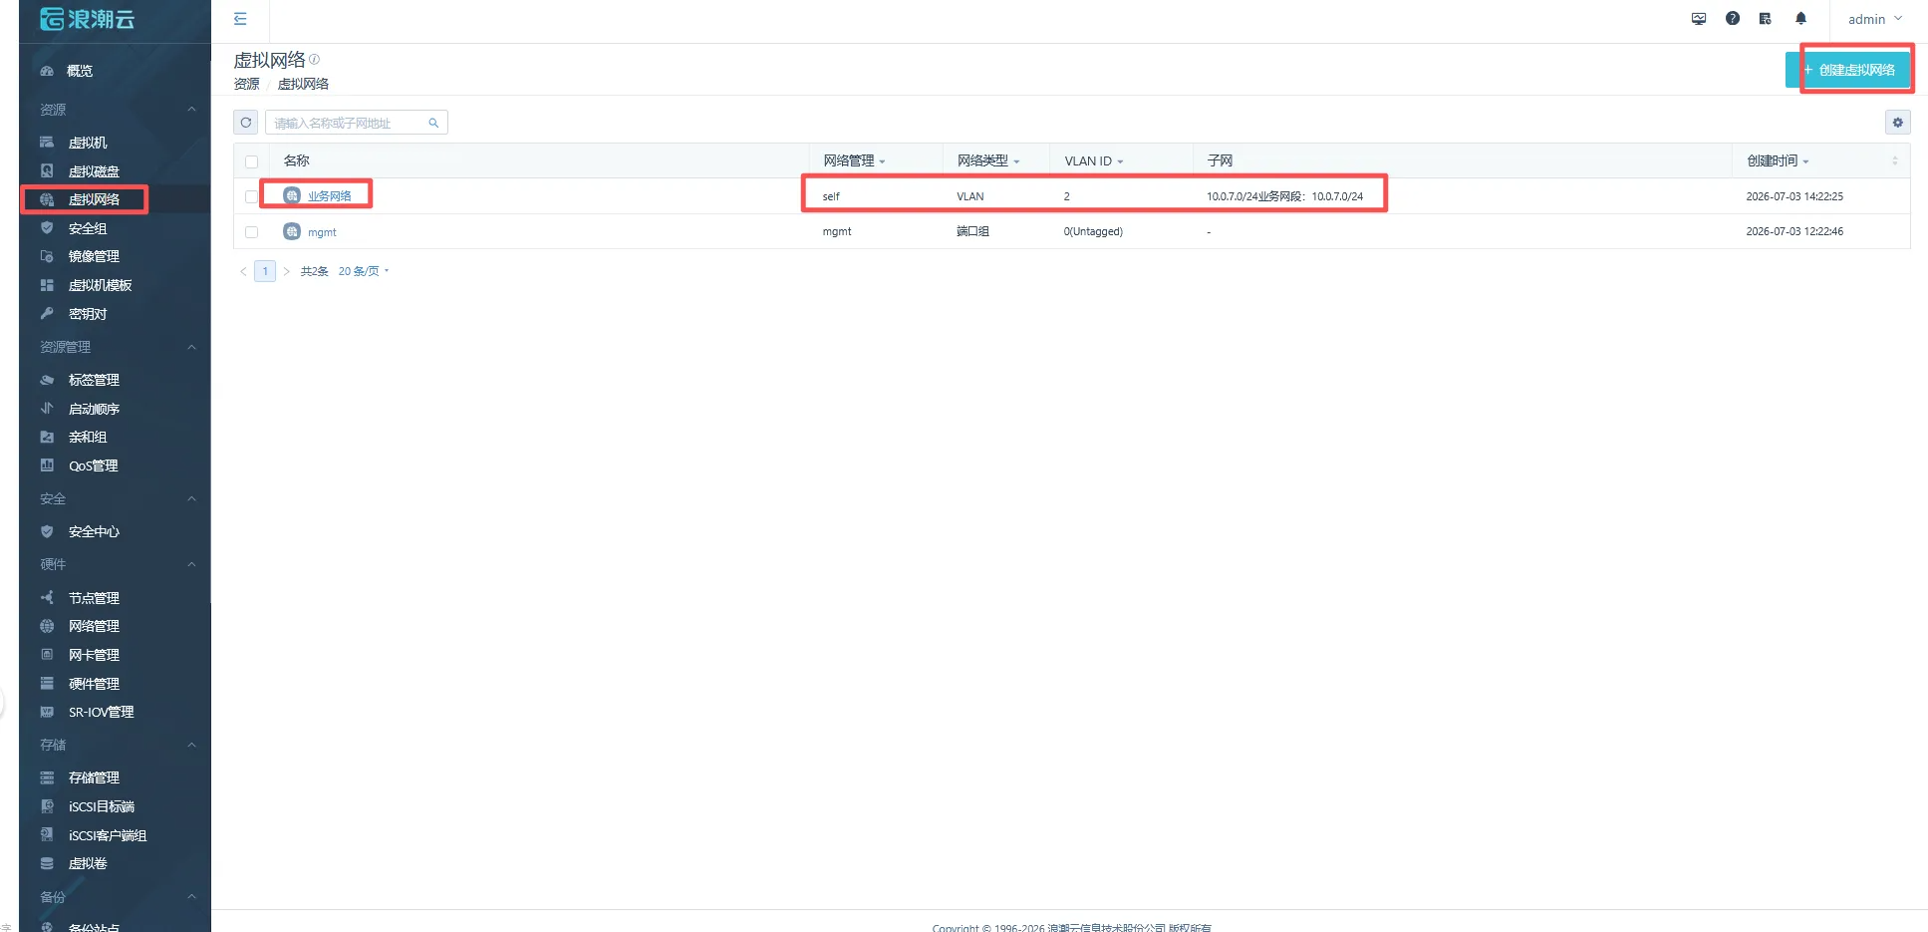The height and width of the screenshot is (932, 1928).
Task: Open the monitor screen icon in header
Action: (x=1699, y=19)
